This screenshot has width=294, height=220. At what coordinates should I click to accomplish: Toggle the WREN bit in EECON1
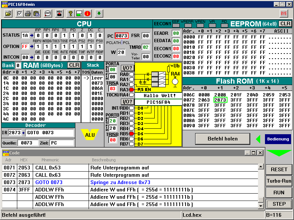tap(200, 26)
